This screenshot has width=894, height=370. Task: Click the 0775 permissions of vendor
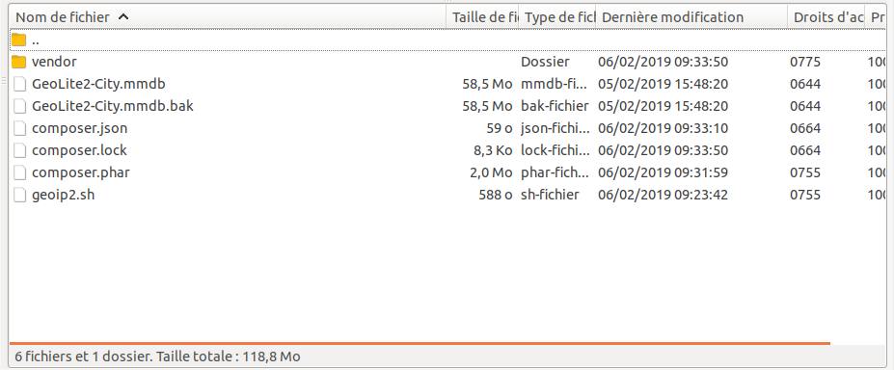[x=805, y=62]
